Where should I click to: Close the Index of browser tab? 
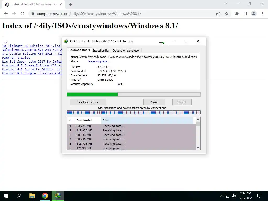click(61, 4)
